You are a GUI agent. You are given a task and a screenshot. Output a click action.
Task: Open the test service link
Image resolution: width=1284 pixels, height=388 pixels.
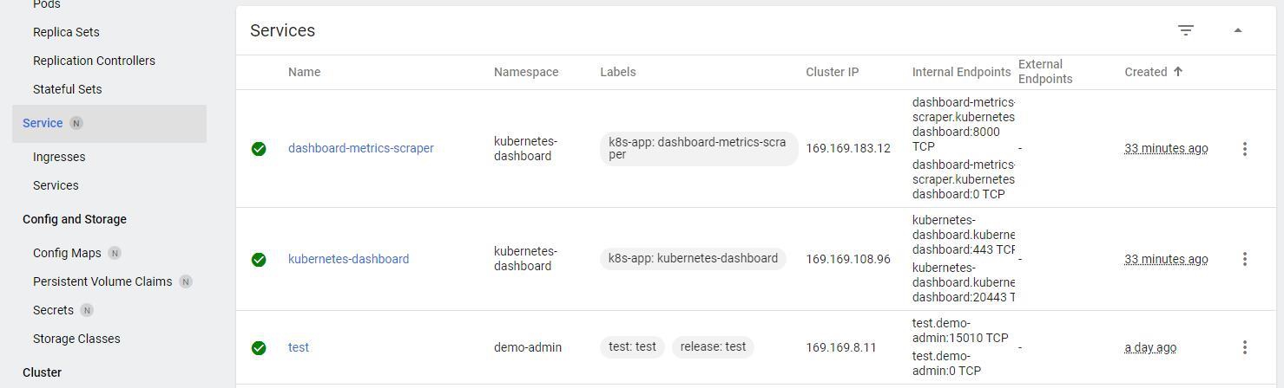point(299,347)
